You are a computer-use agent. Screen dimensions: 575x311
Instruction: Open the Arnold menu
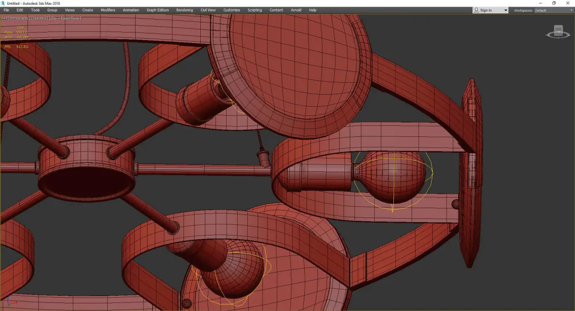click(296, 10)
